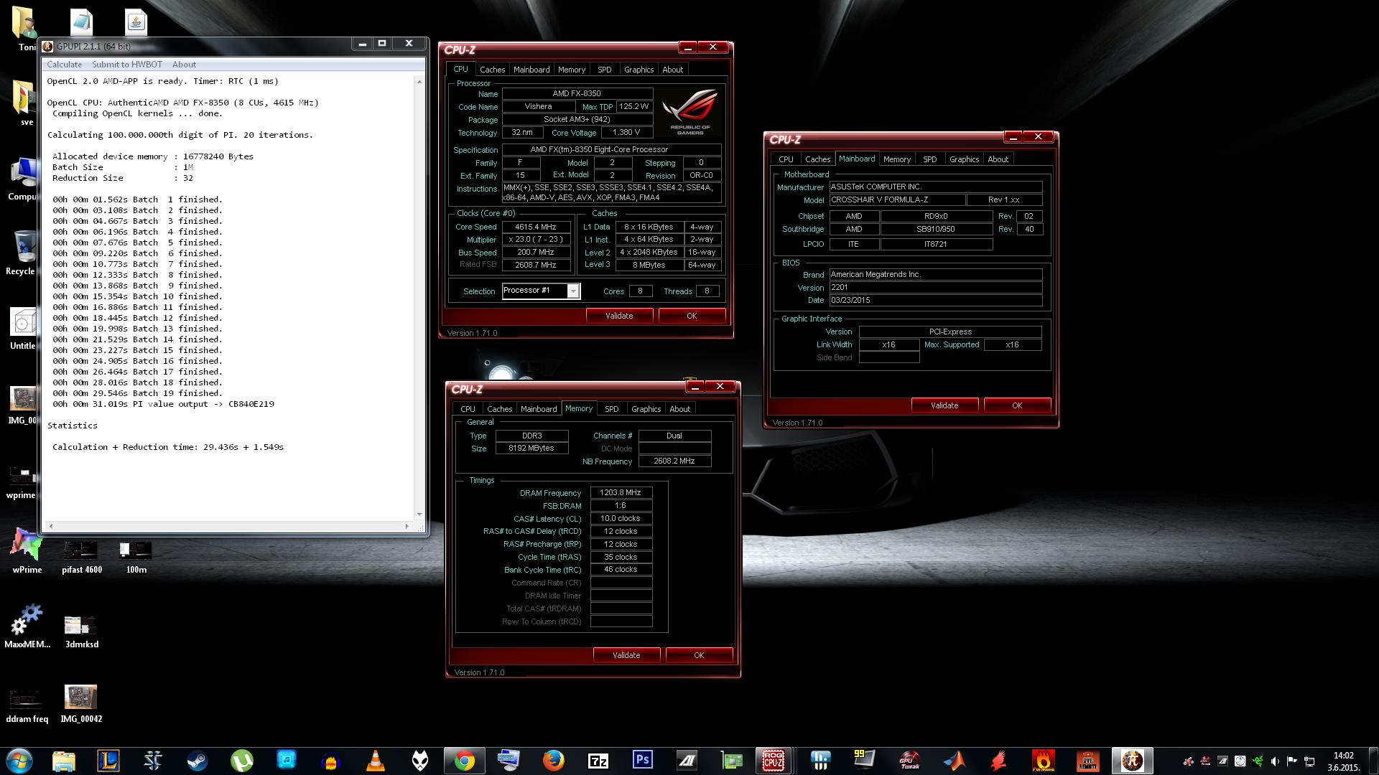Open the network connection tray icon
This screenshot has height=775, width=1379.
1309,761
